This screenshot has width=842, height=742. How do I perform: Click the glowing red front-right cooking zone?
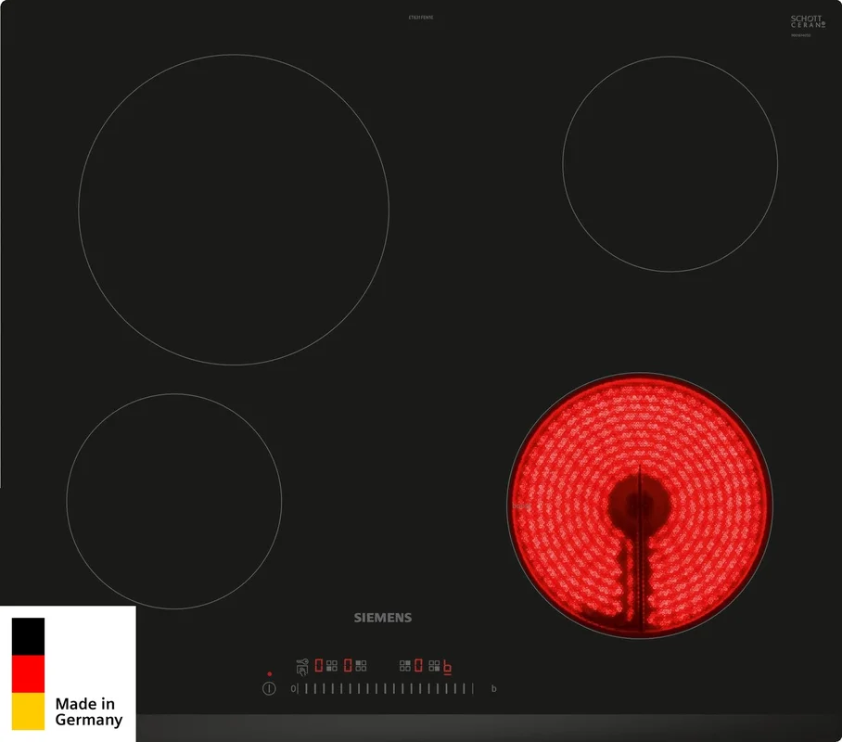pyautogui.click(x=640, y=505)
